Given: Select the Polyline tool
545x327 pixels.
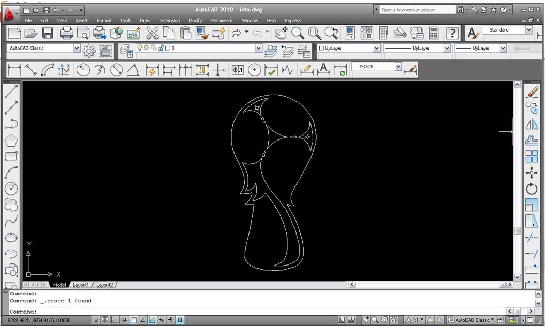Looking at the screenshot, I should point(11,124).
